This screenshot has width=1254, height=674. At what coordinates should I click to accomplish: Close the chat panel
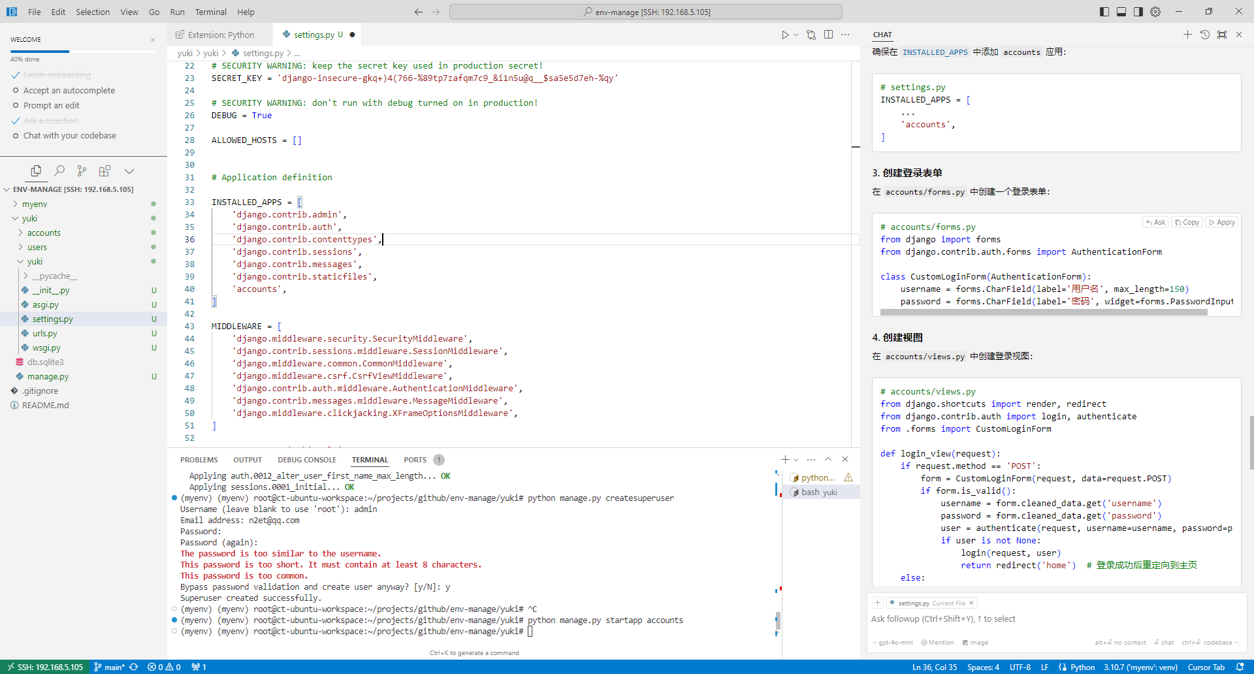point(1239,35)
